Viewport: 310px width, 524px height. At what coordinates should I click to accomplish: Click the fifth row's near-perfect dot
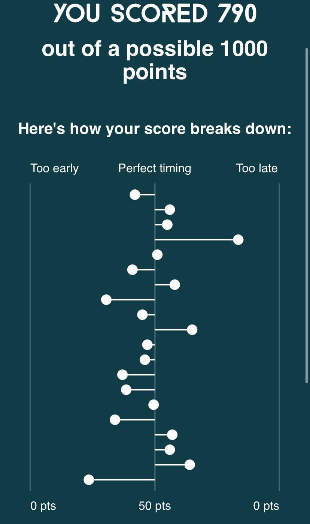[157, 255]
